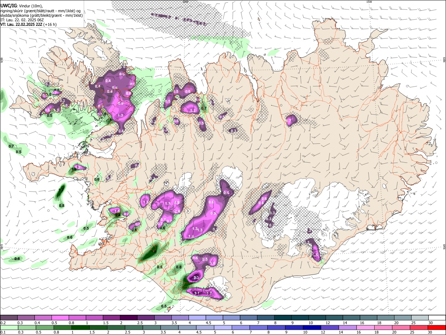The height and width of the screenshot is (335, 446).
Task: Click the 15W longitude label
Action: (x=369, y=2)
